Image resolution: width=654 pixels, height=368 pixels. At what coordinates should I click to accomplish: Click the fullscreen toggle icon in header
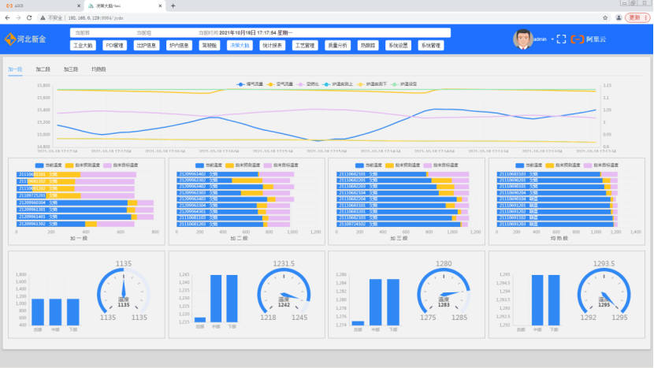click(x=562, y=39)
